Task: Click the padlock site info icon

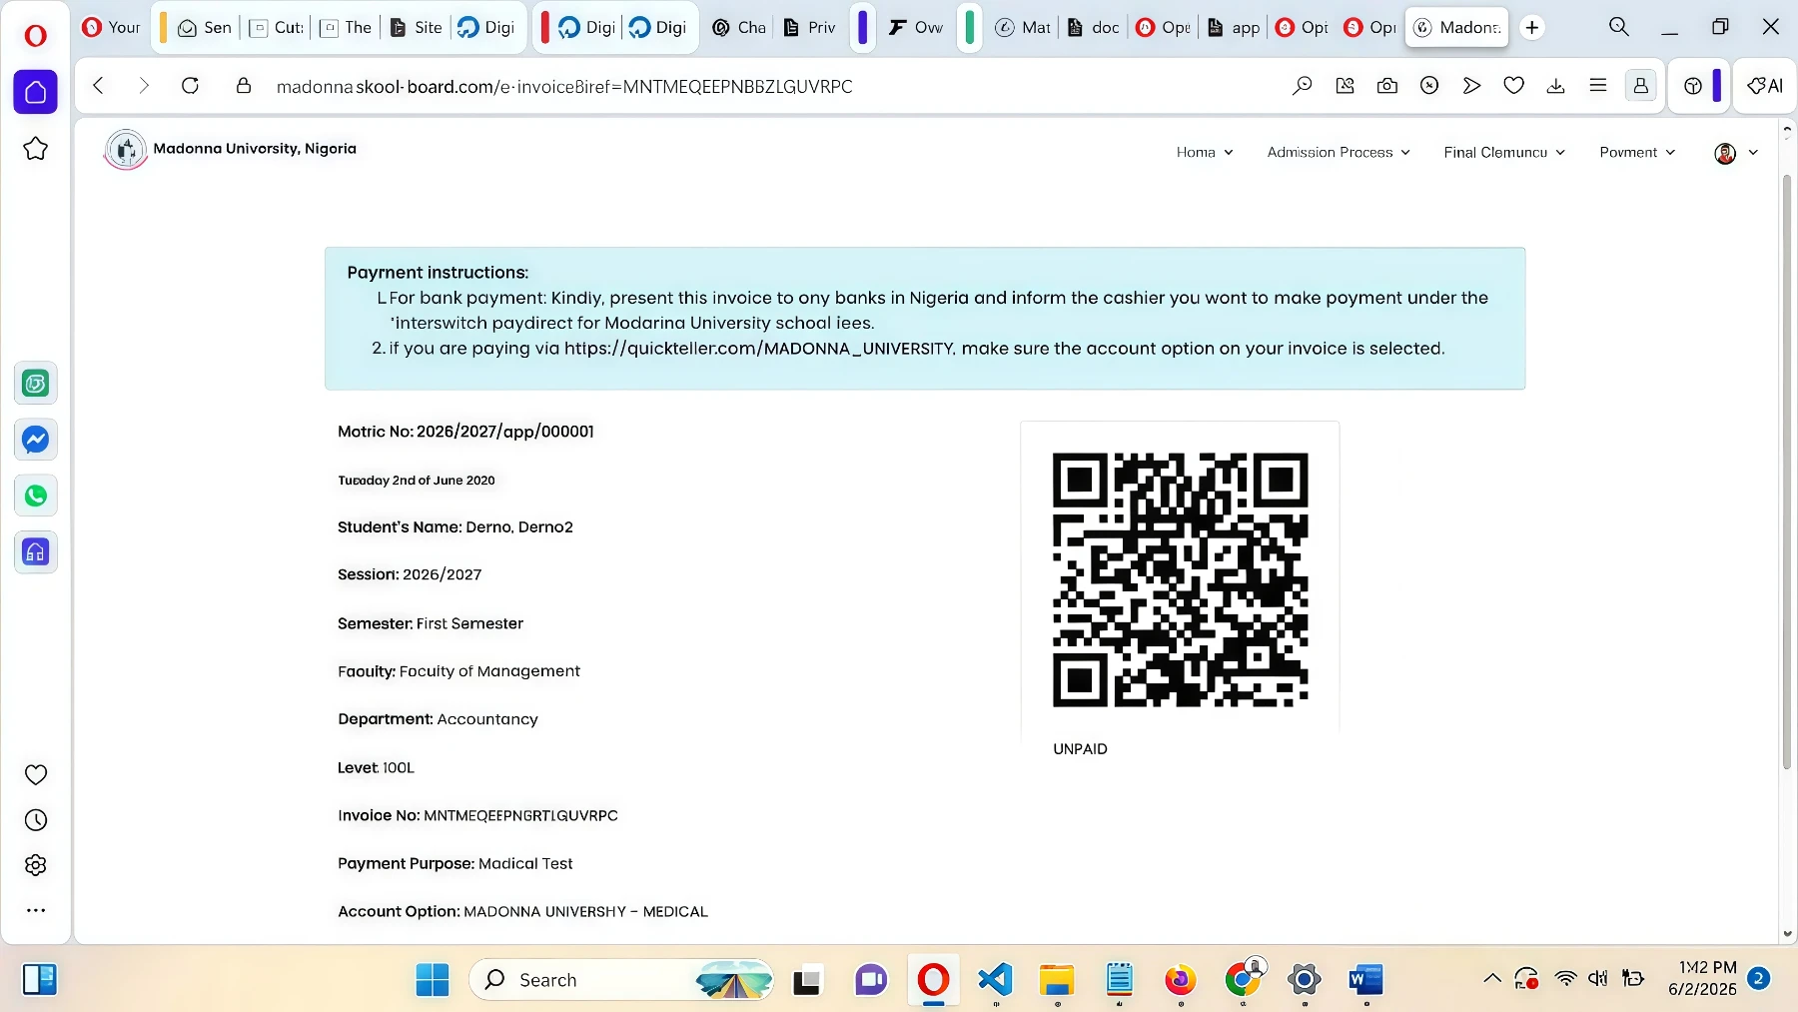Action: coord(243,86)
